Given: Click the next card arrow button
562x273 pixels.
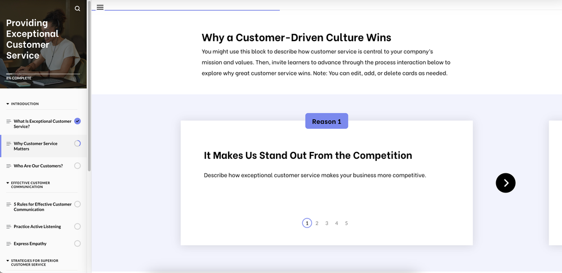Looking at the screenshot, I should [x=505, y=183].
